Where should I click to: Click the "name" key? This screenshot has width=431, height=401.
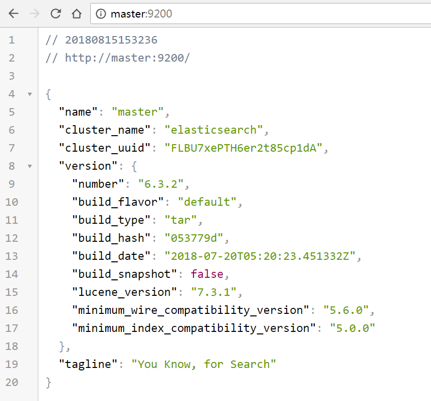click(78, 112)
